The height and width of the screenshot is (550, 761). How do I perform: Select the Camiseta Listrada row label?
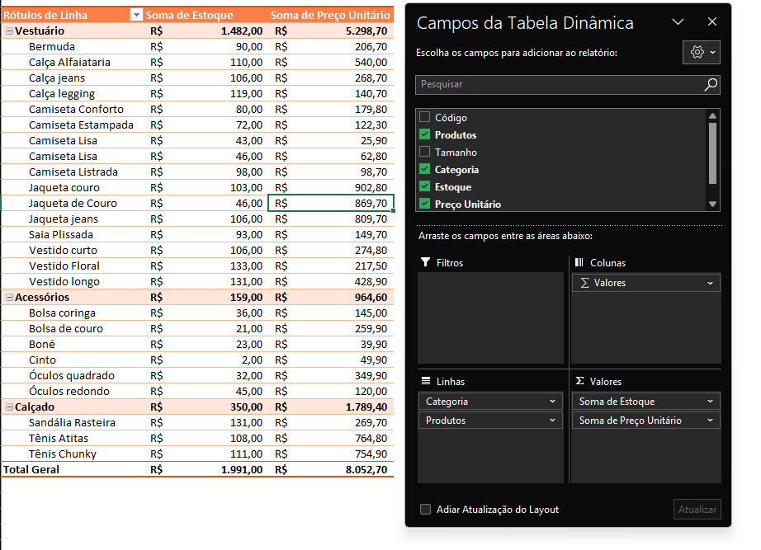point(73,172)
